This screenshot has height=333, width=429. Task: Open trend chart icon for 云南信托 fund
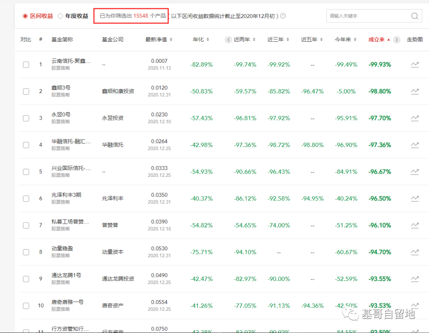pyautogui.click(x=415, y=65)
